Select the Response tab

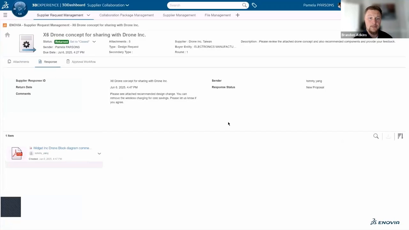tap(48, 62)
